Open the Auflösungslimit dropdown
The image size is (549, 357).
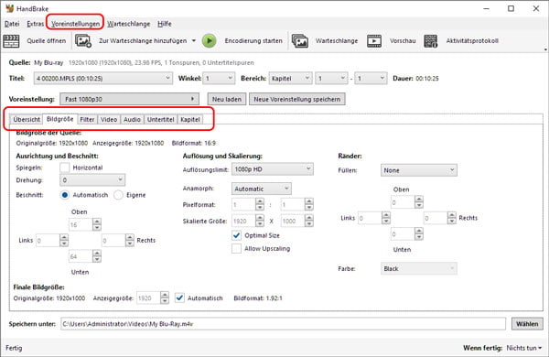point(273,169)
